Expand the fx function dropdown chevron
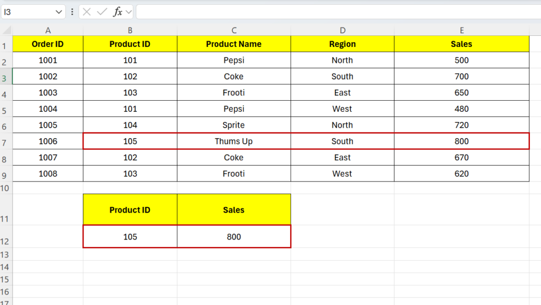 (129, 12)
